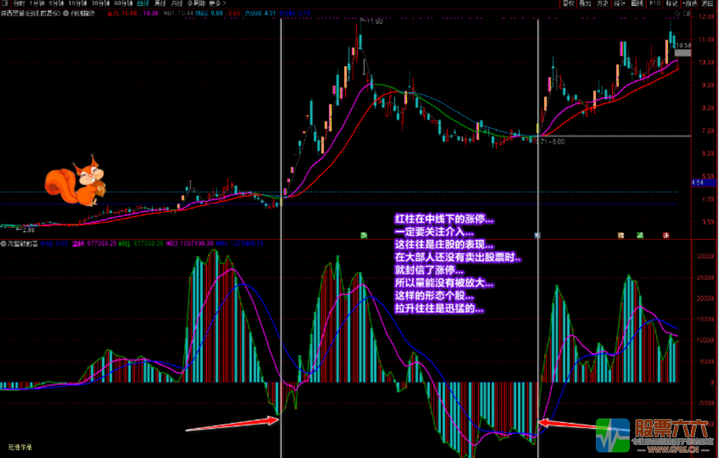Expand the main chart indicator dropdown arrow
The image size is (719, 458).
(67, 12)
